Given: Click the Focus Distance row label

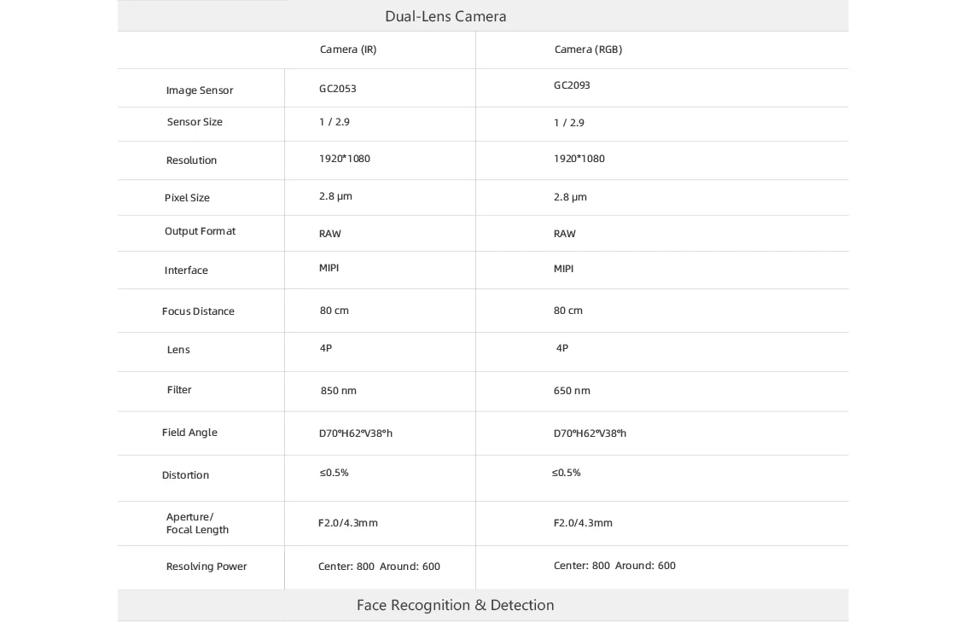Looking at the screenshot, I should [198, 311].
